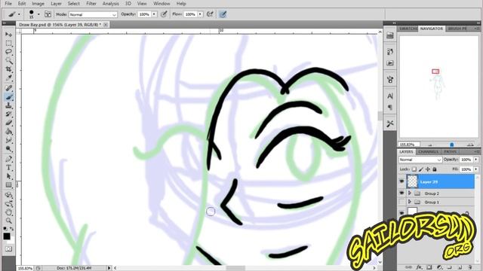The height and width of the screenshot is (271, 483).
Task: Select the Move tool
Action: (x=8, y=35)
